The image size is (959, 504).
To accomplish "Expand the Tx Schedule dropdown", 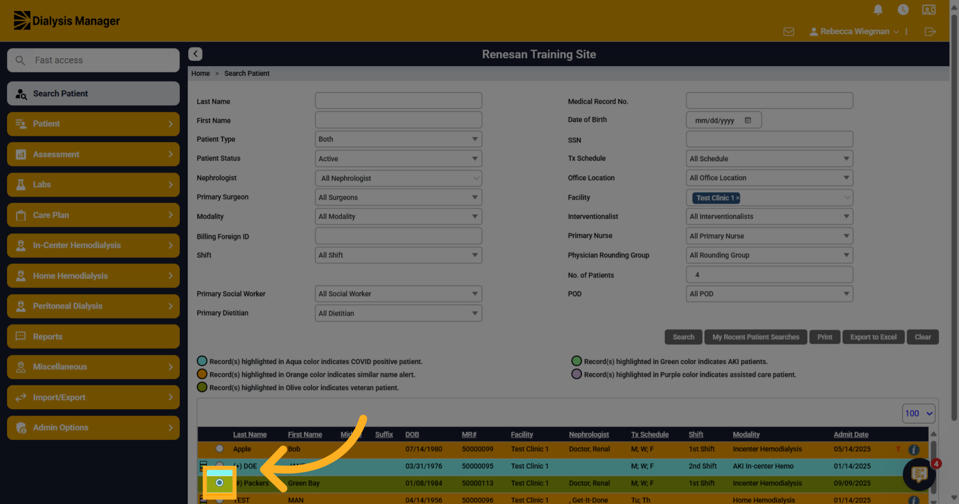I will [769, 159].
